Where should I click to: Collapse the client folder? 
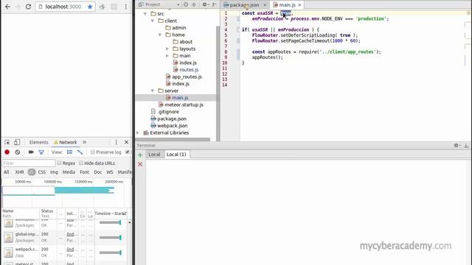[153, 21]
